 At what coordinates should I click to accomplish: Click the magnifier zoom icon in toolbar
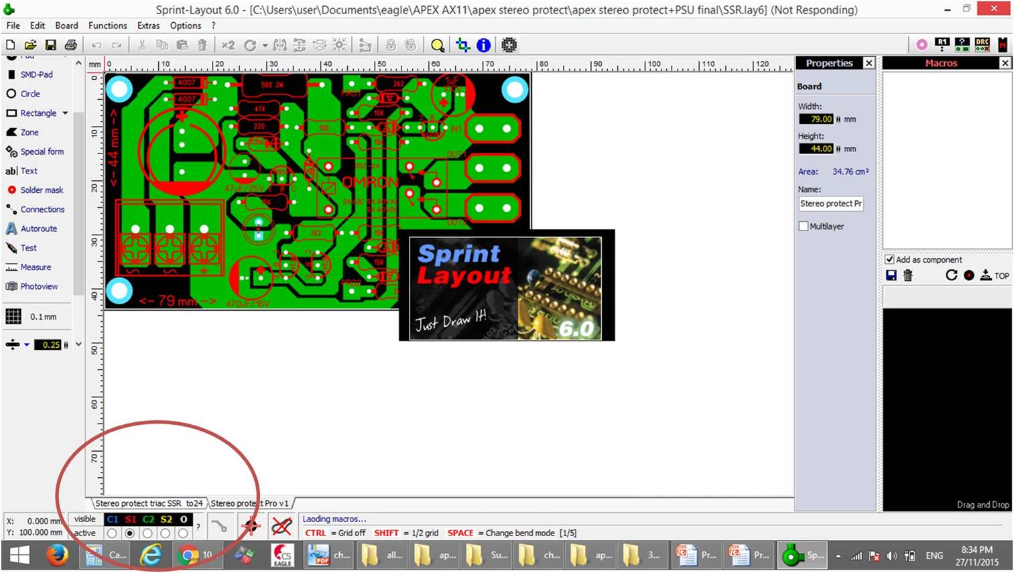[438, 45]
